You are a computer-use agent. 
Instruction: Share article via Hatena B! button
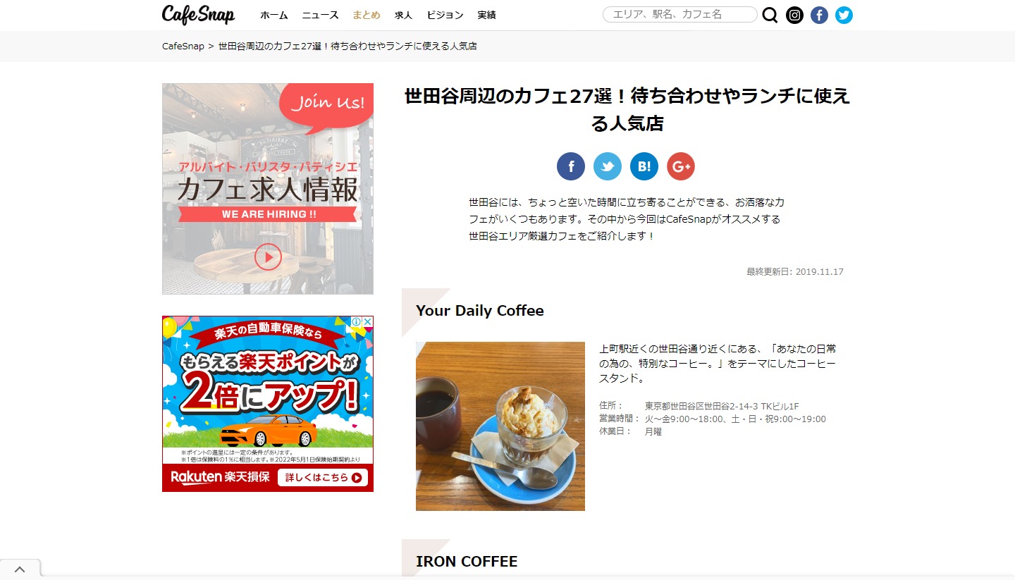pos(644,166)
